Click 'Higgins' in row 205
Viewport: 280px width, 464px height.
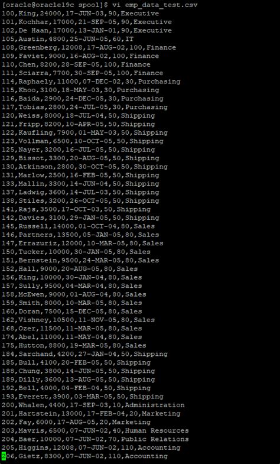33,447
